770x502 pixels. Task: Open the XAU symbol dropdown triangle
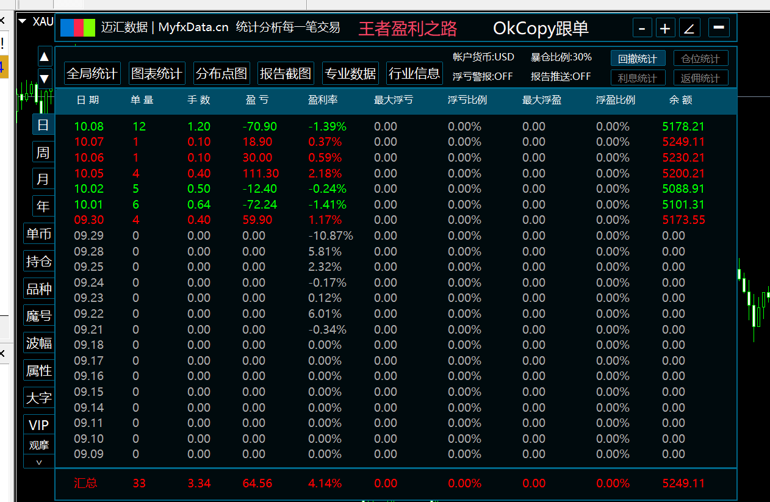click(x=23, y=21)
